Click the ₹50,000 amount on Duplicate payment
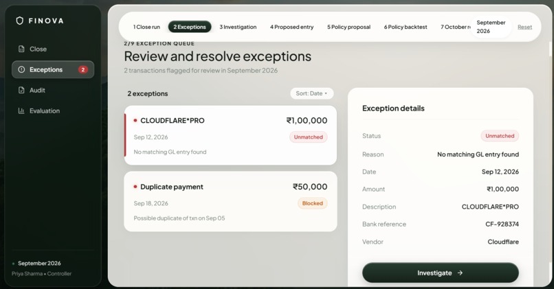 coord(310,187)
